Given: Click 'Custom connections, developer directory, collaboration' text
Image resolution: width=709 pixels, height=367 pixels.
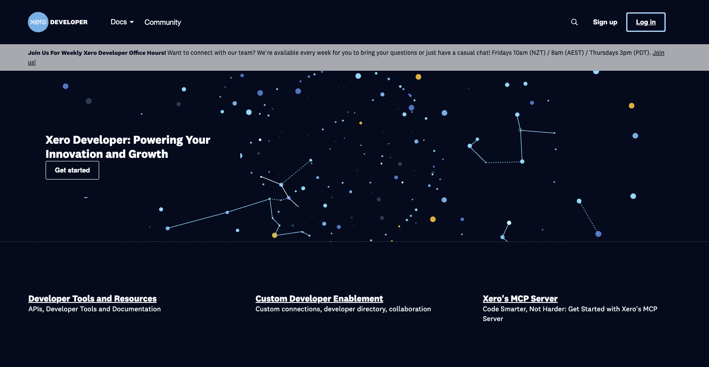Looking at the screenshot, I should 343,309.
